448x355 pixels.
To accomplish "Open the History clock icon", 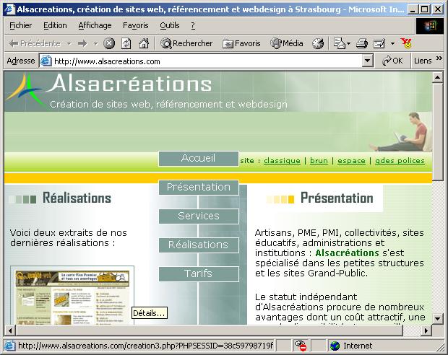I will point(318,43).
